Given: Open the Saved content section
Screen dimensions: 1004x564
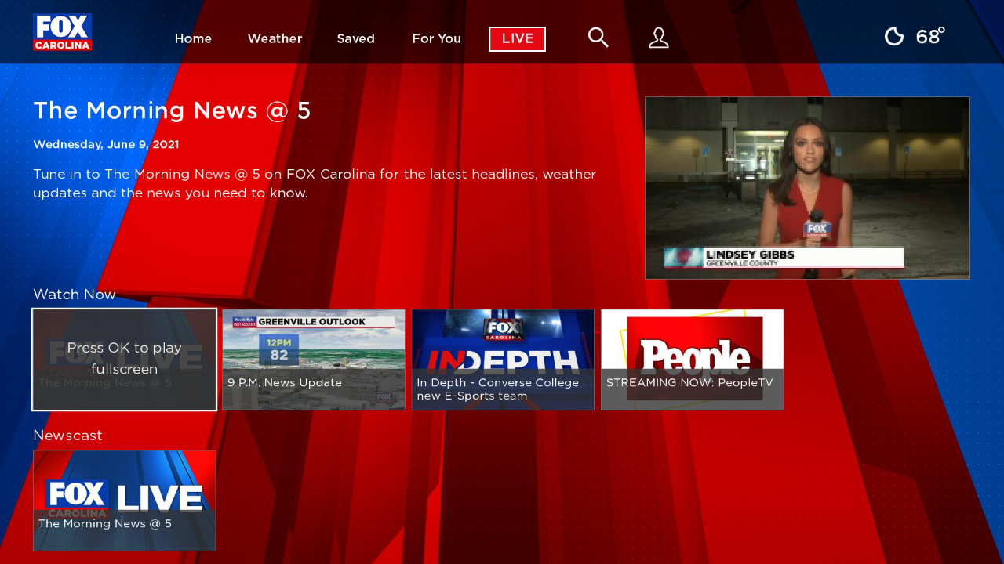Looking at the screenshot, I should click(x=355, y=38).
